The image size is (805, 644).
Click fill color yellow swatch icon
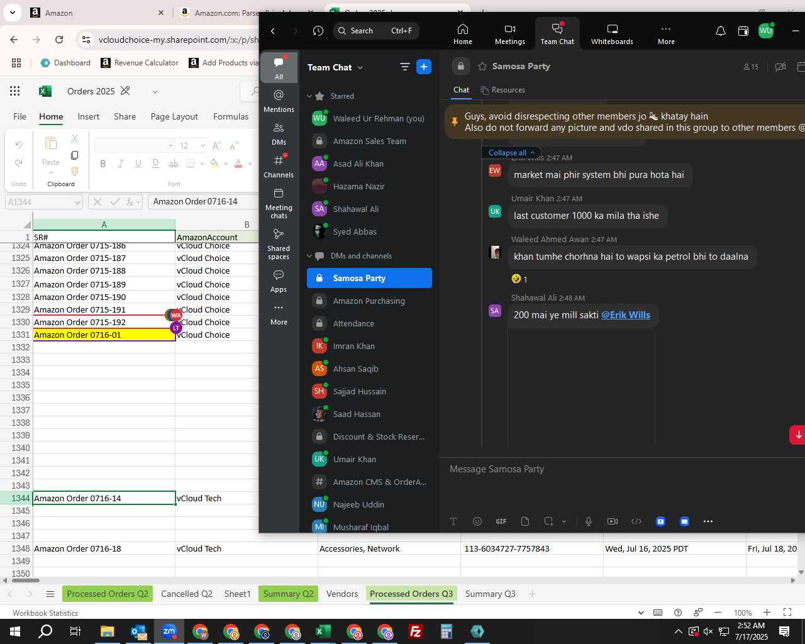[214, 164]
